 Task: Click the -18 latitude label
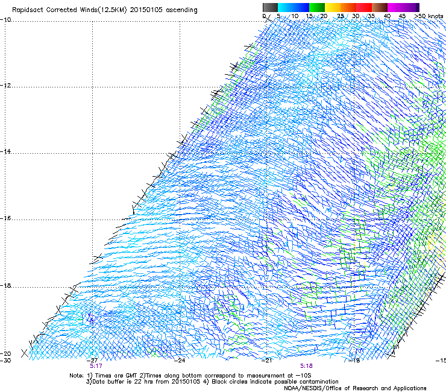(x=5, y=285)
